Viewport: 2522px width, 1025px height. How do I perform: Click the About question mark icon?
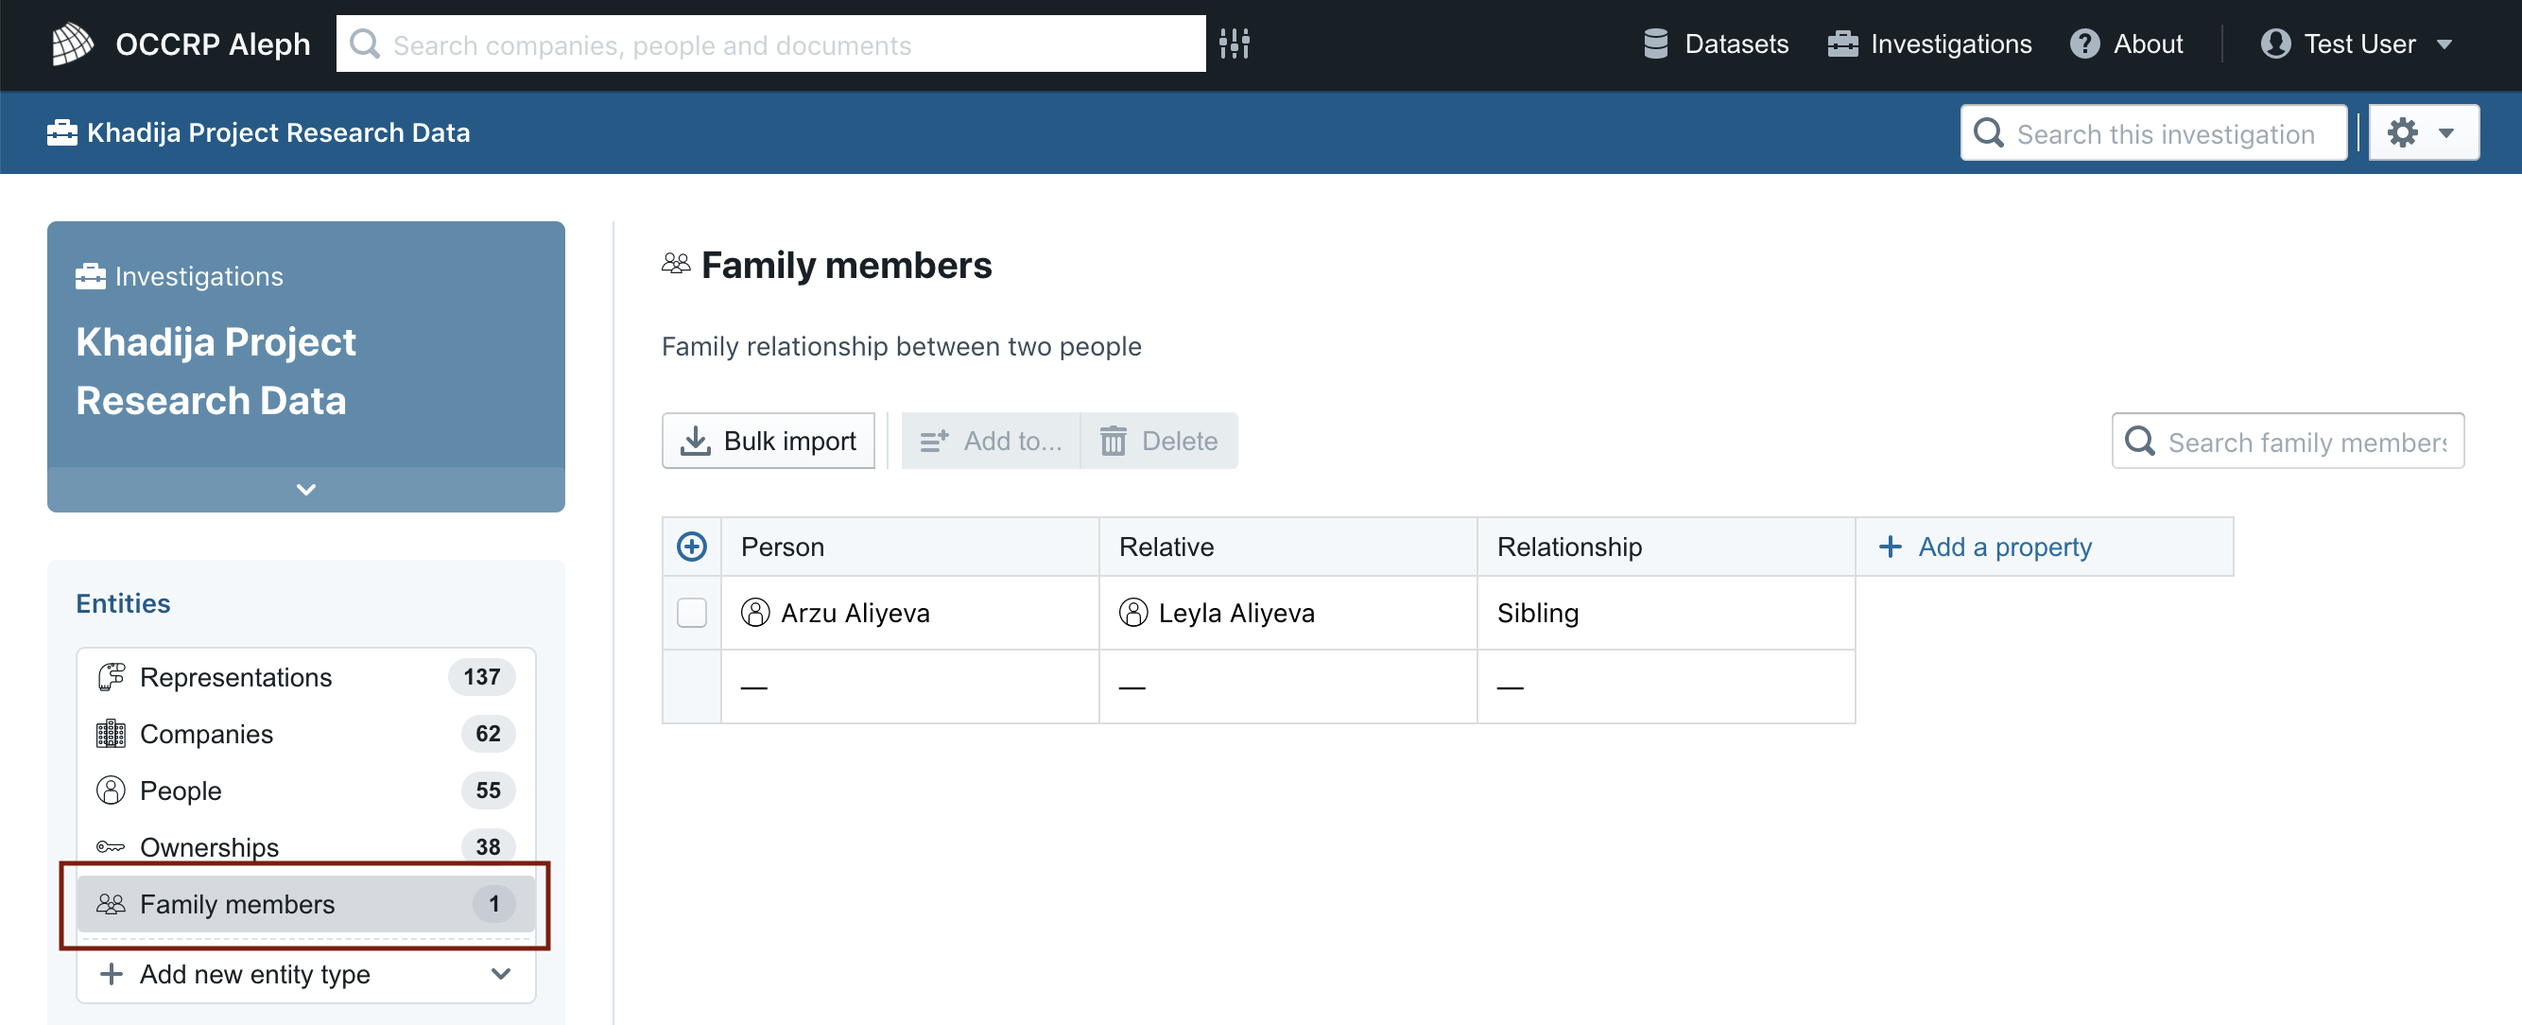click(2084, 44)
